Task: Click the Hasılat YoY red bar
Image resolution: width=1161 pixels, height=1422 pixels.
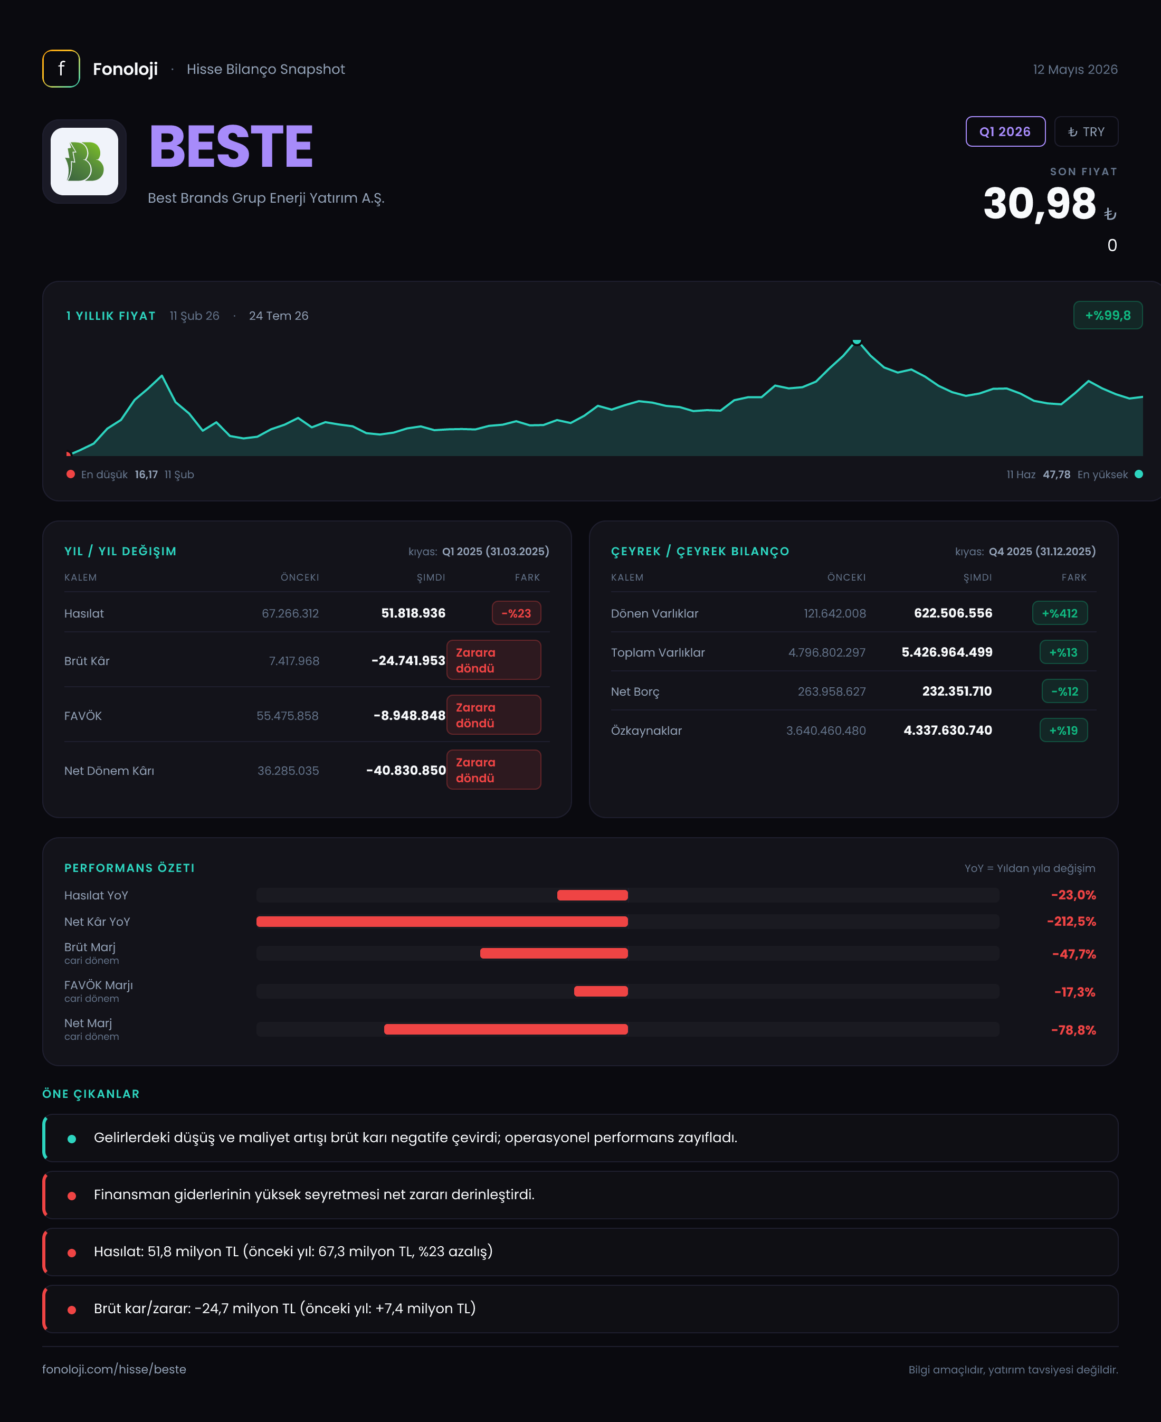Action: [x=593, y=895]
